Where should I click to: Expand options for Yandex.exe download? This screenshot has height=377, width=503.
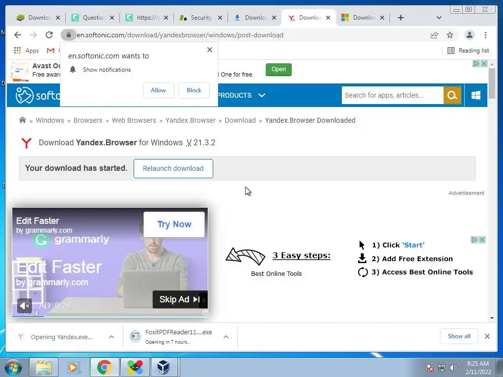[112, 337]
